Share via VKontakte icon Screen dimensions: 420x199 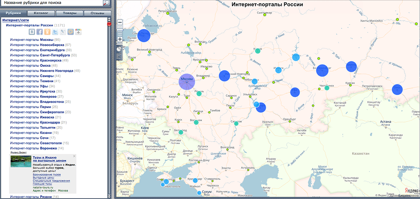32,32
